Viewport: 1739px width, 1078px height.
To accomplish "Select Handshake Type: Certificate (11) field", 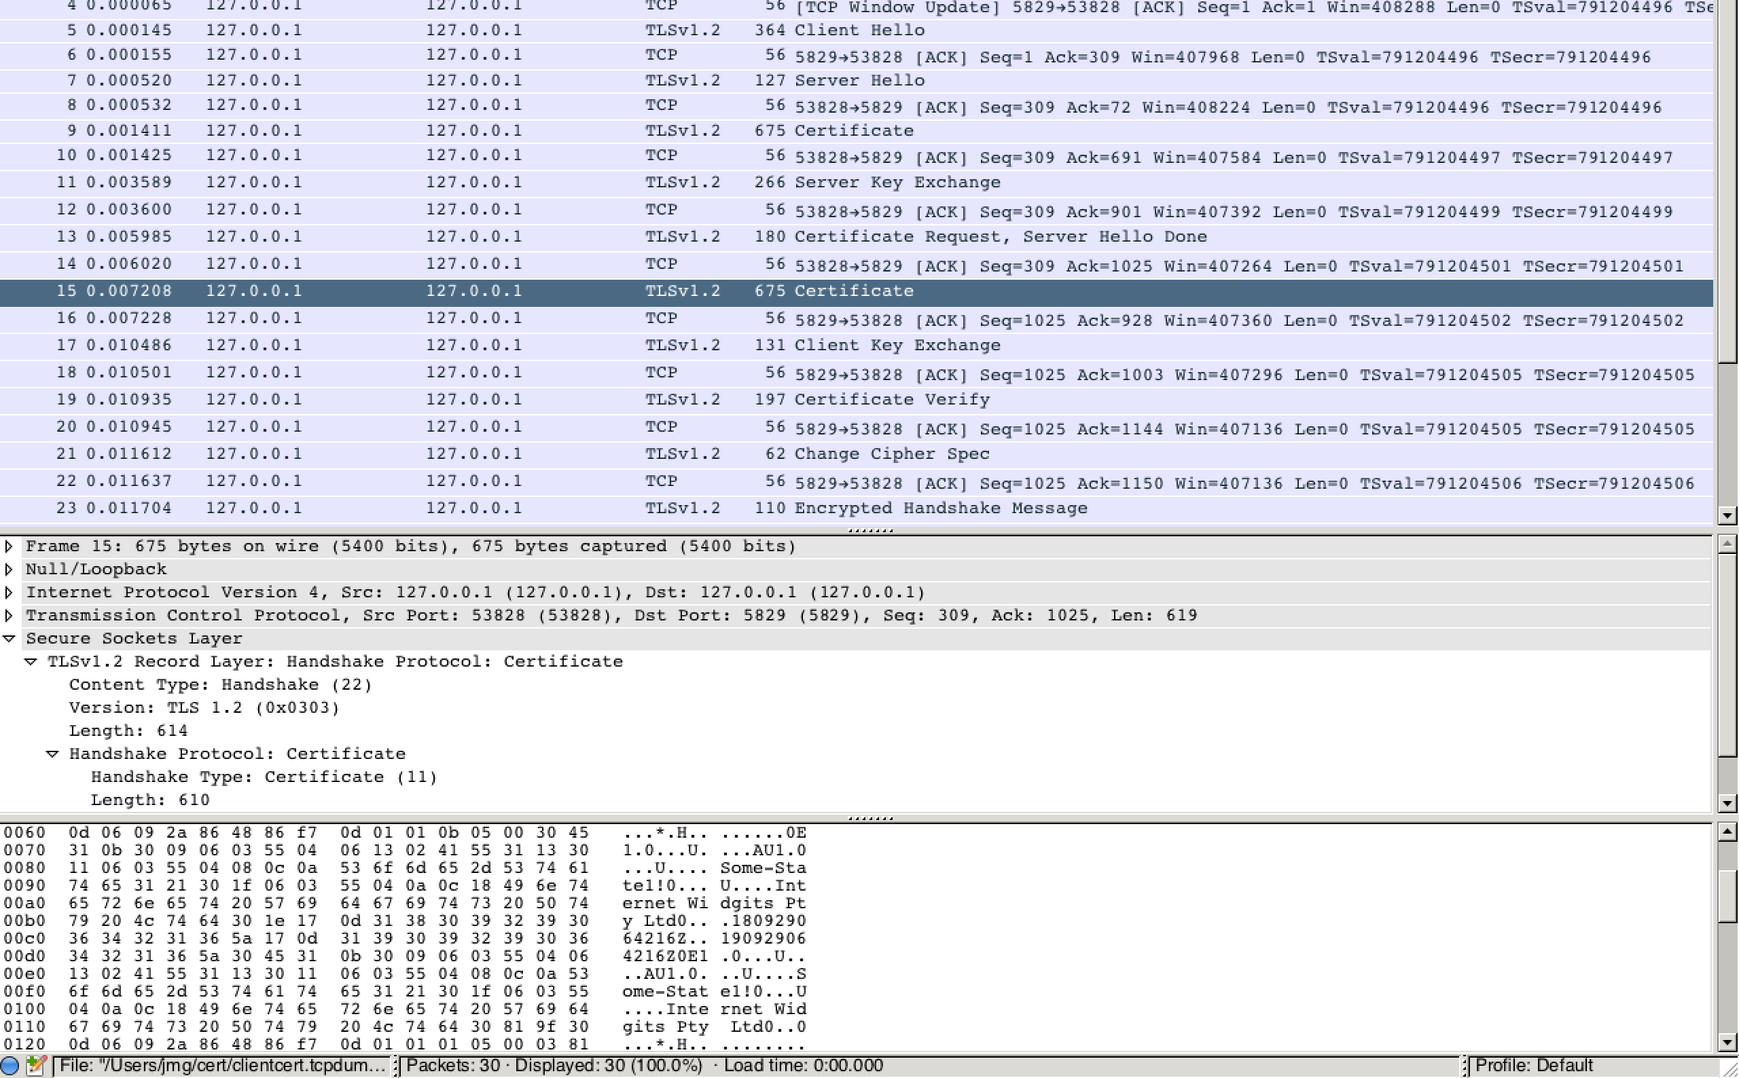I will pyautogui.click(x=264, y=777).
